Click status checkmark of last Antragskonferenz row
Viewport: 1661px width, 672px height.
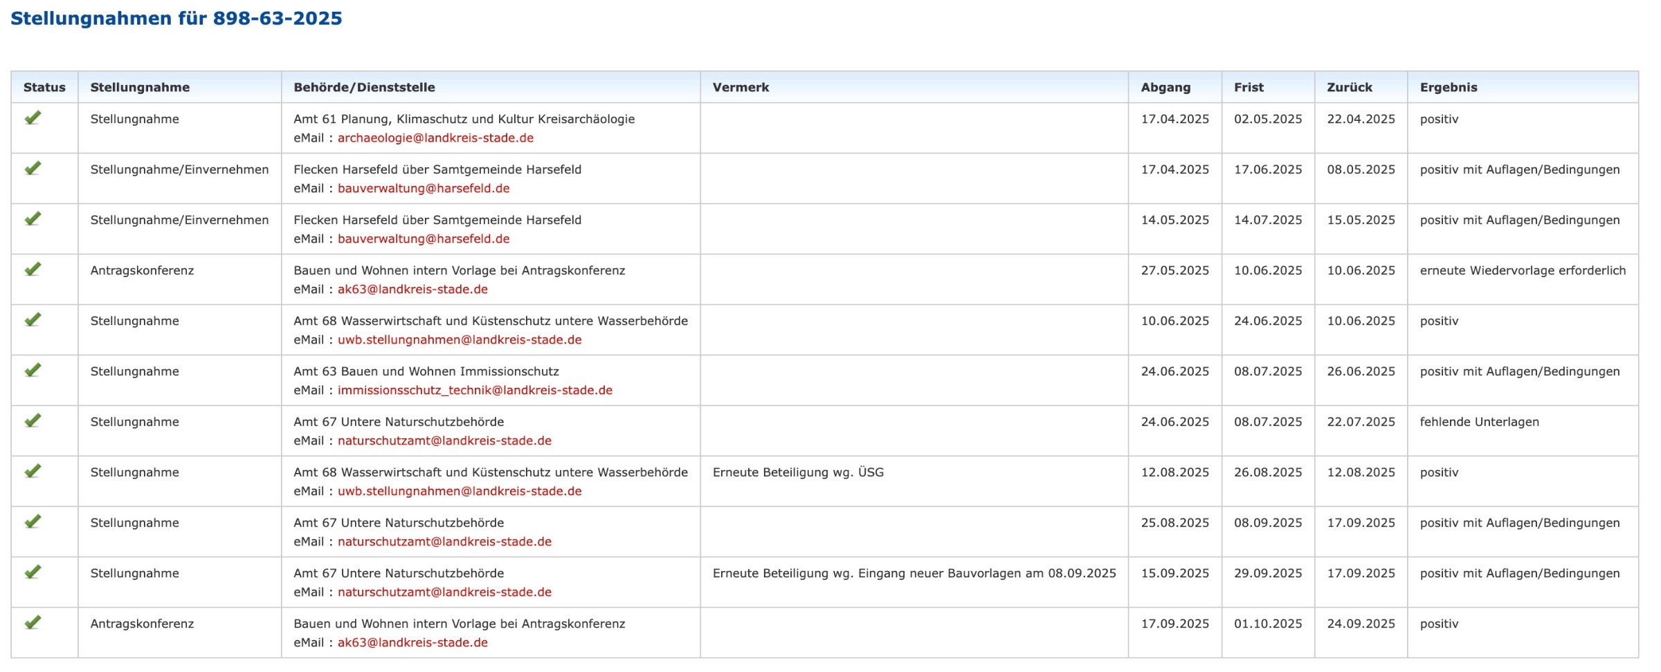[x=33, y=623]
